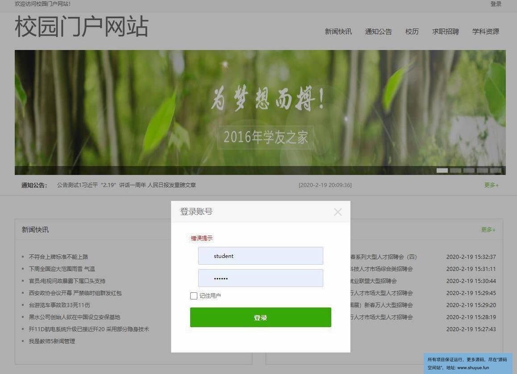Click the 为梦想而搏 forest banner image
This screenshot has width=517, height=374.
[260, 112]
